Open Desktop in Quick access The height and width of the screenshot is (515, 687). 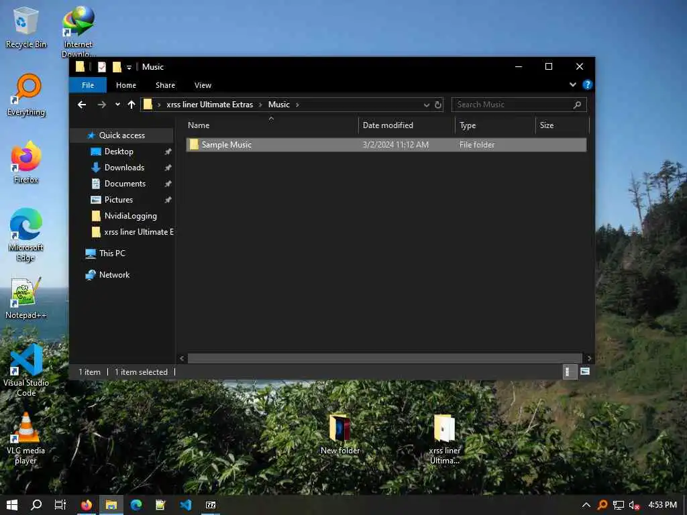point(119,152)
